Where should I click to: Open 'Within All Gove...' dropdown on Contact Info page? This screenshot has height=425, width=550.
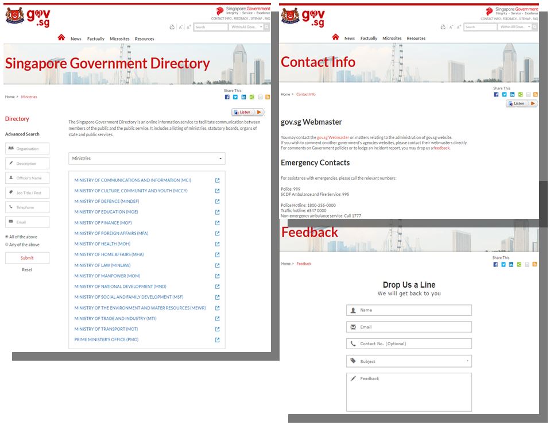click(514, 27)
